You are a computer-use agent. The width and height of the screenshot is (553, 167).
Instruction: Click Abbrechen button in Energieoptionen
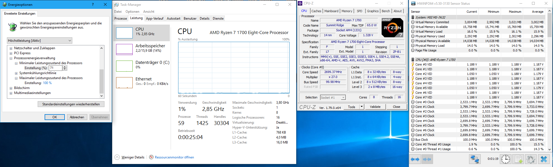[77, 117]
